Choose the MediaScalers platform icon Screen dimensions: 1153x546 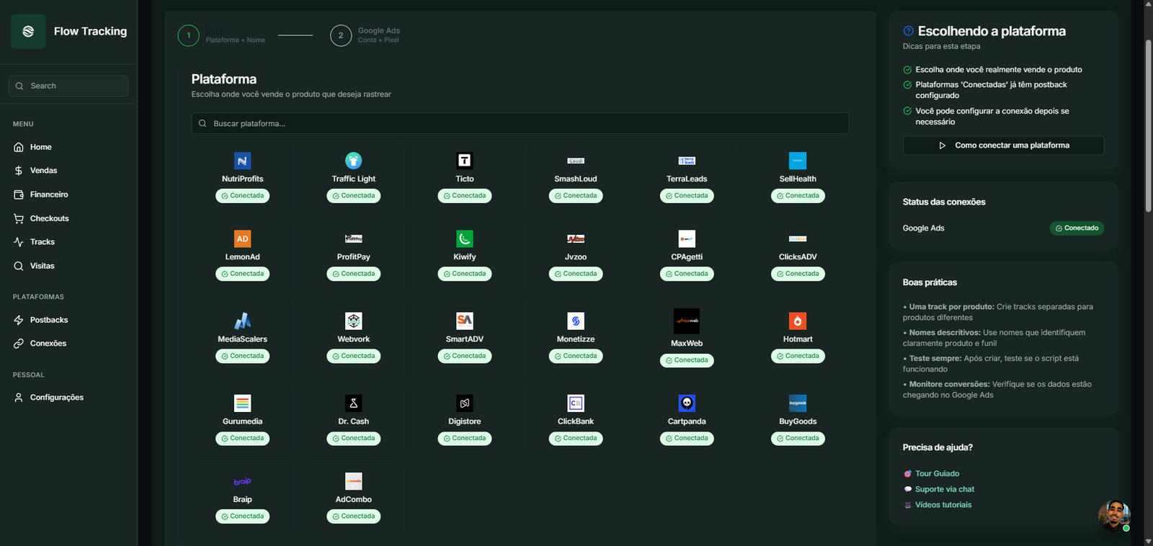pyautogui.click(x=242, y=321)
